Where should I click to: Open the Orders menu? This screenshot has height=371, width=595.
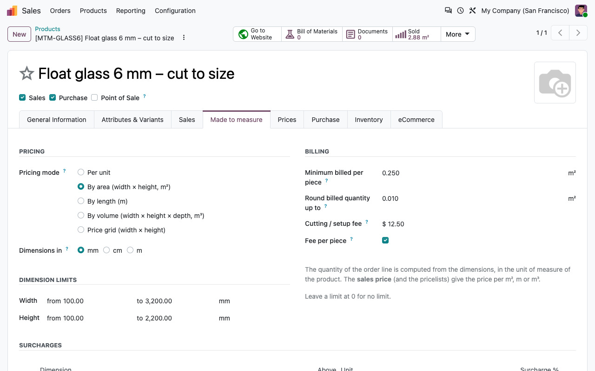tap(60, 11)
